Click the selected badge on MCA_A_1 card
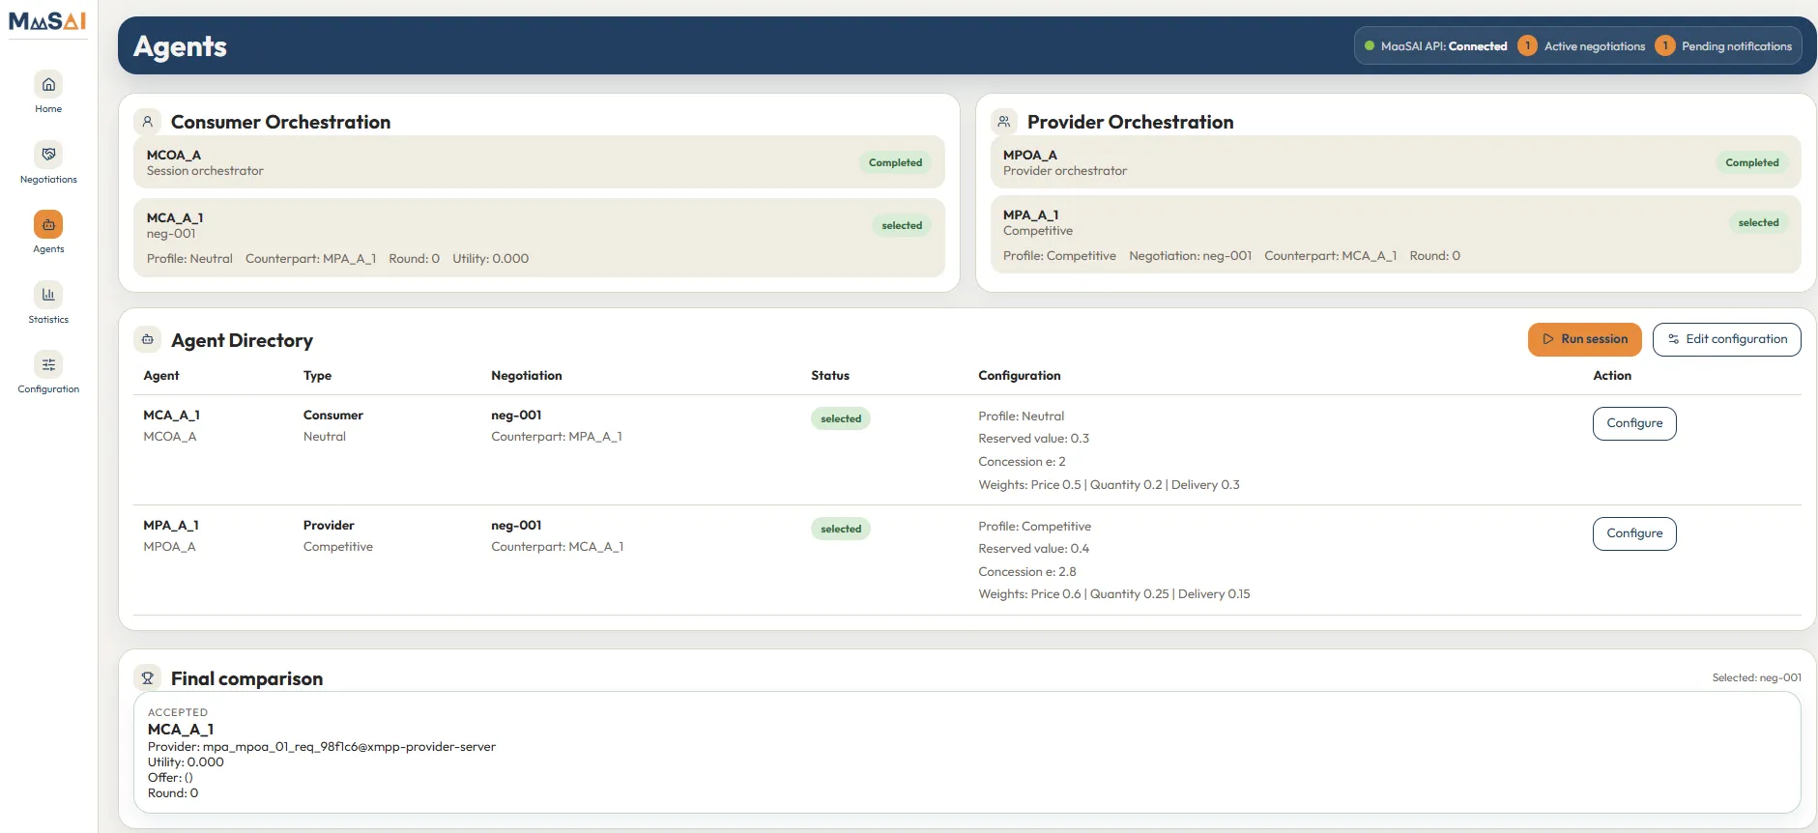Screen dimensions: 1818x833 [902, 225]
